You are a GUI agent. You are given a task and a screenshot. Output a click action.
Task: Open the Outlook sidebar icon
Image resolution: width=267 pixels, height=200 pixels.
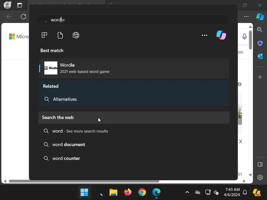pyautogui.click(x=260, y=56)
